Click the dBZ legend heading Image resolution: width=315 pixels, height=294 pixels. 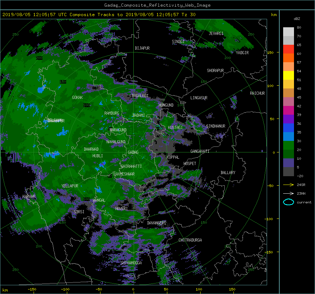297,19
